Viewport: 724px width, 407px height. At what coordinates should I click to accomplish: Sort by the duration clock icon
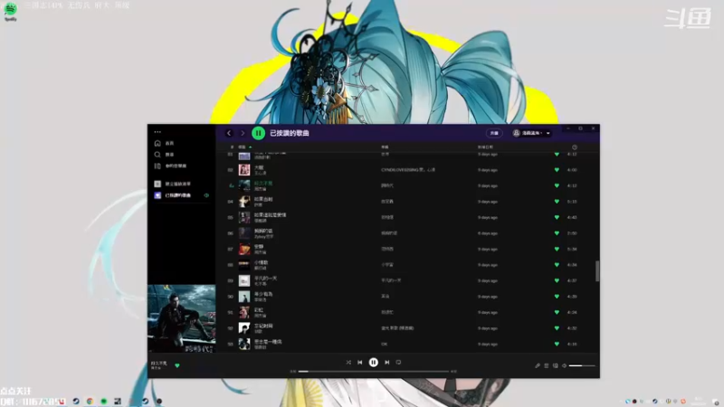(575, 147)
